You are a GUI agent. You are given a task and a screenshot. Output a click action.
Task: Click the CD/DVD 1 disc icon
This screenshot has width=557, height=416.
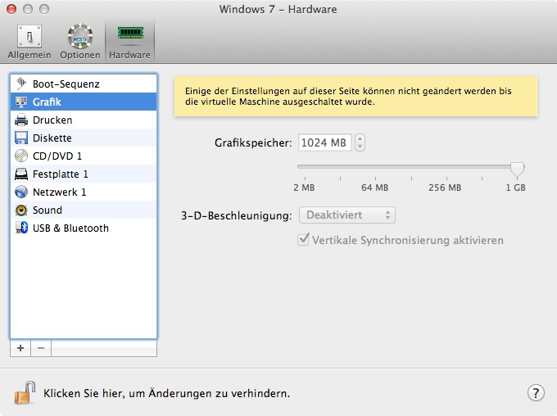(x=21, y=156)
